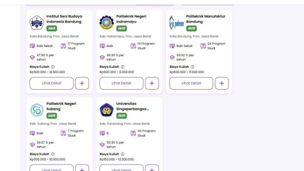Click the Universitas Singaperbangsa card title
Screen dimensions: 304x171
click(x=132, y=106)
